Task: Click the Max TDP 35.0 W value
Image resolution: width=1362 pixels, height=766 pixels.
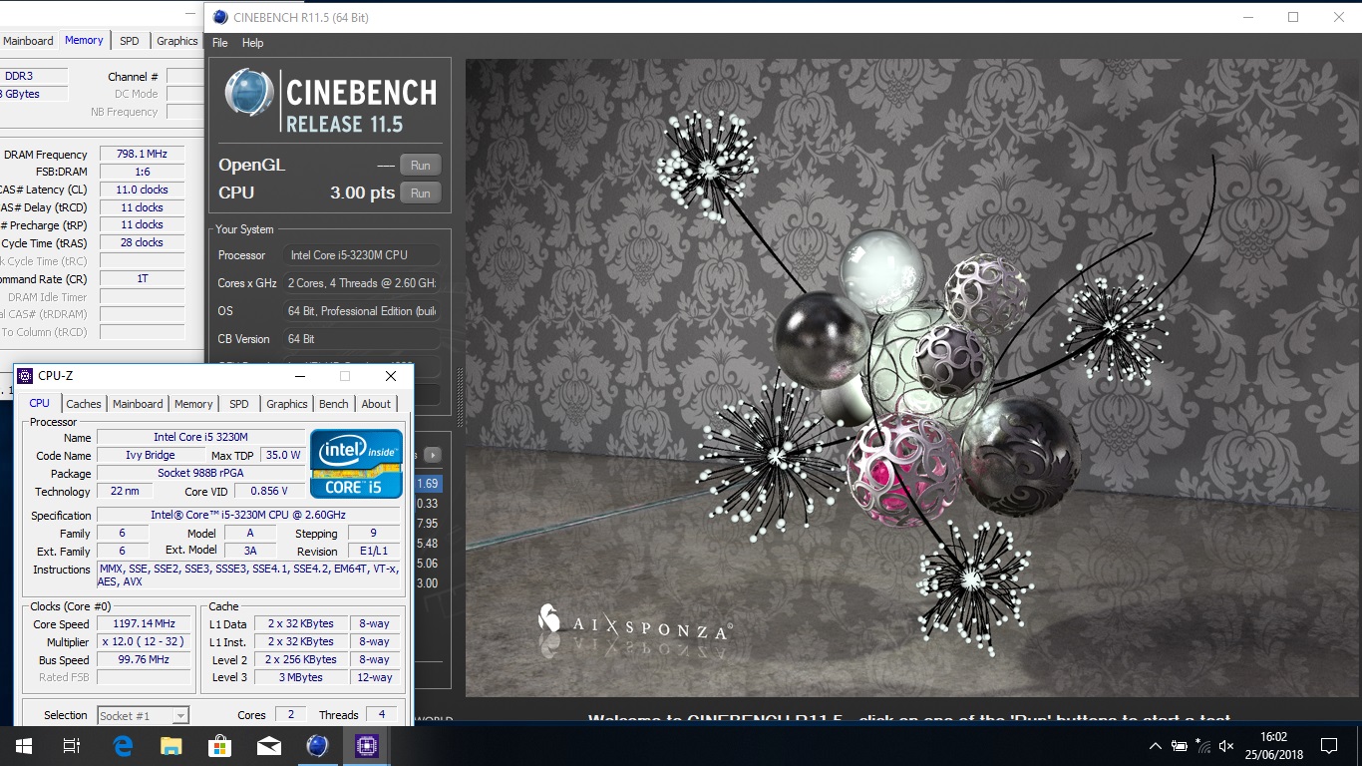Action: coord(282,455)
